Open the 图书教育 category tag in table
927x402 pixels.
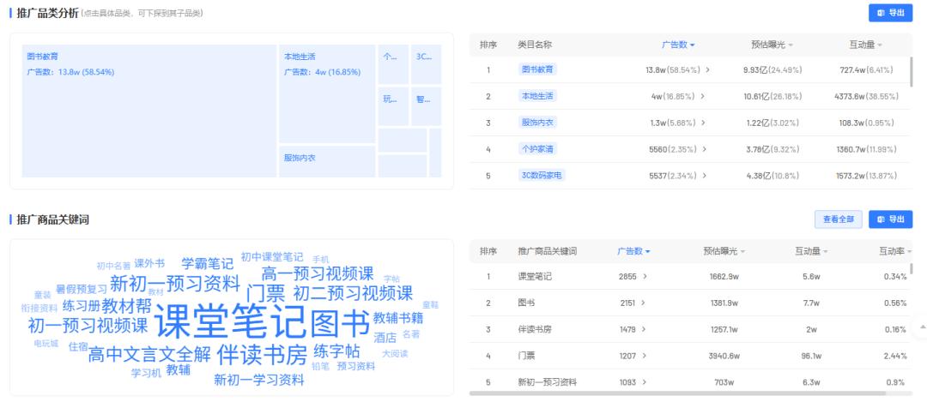[536, 69]
